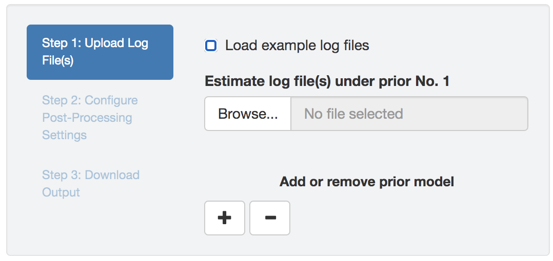
Task: Click the 'Add or remove prior model' heading
Action: [366, 182]
